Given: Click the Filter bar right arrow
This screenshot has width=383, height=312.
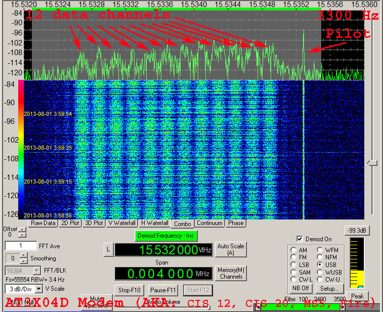Looking at the screenshot, I should (343, 308).
